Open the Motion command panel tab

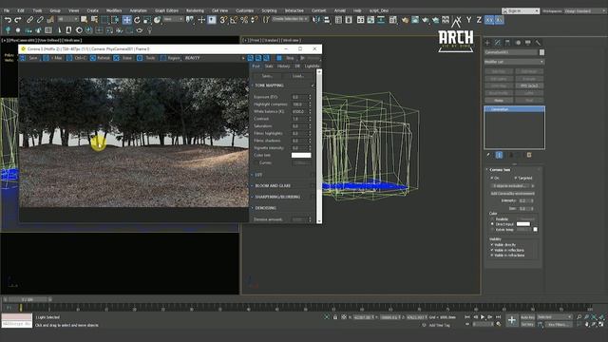[x=518, y=43]
